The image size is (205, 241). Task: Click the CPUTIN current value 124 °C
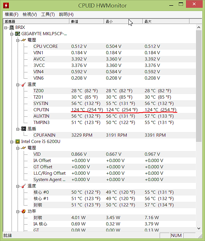[87, 110]
